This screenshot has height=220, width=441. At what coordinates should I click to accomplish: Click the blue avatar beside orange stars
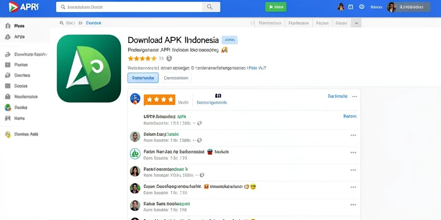(x=135, y=99)
